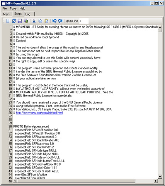
Task: Click the 'go to line' label
Action: click(x=72, y=21)
